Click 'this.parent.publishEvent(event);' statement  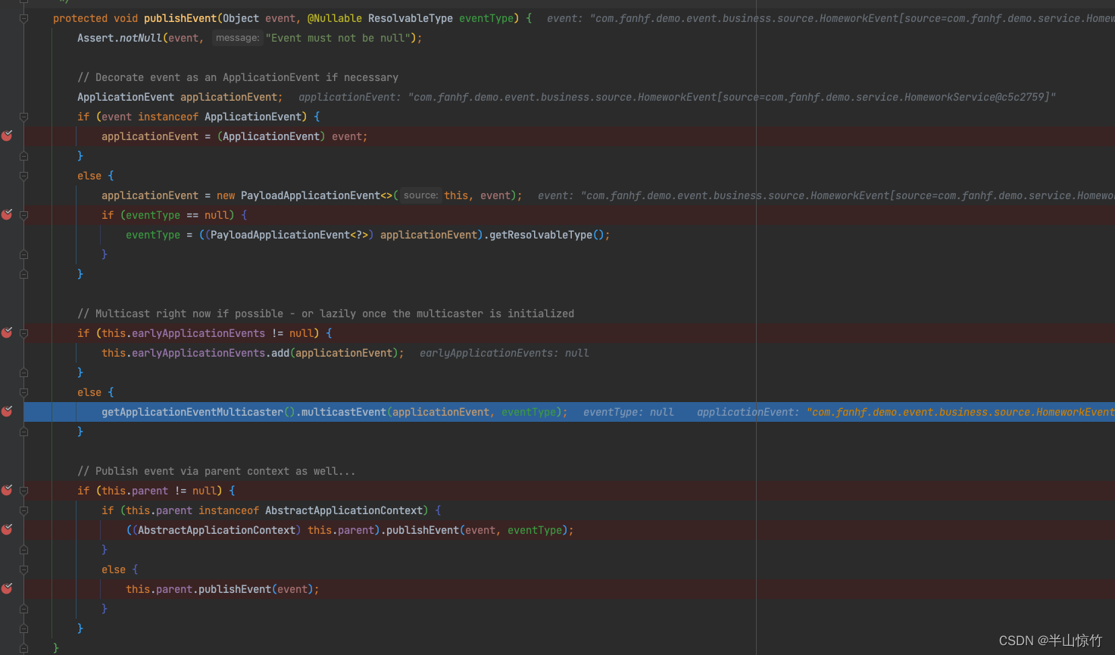click(x=223, y=589)
